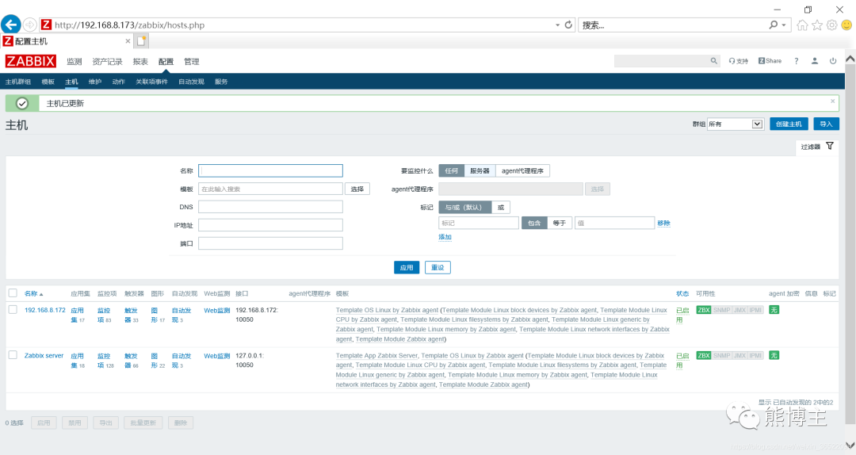Open the browser home icon

[802, 25]
